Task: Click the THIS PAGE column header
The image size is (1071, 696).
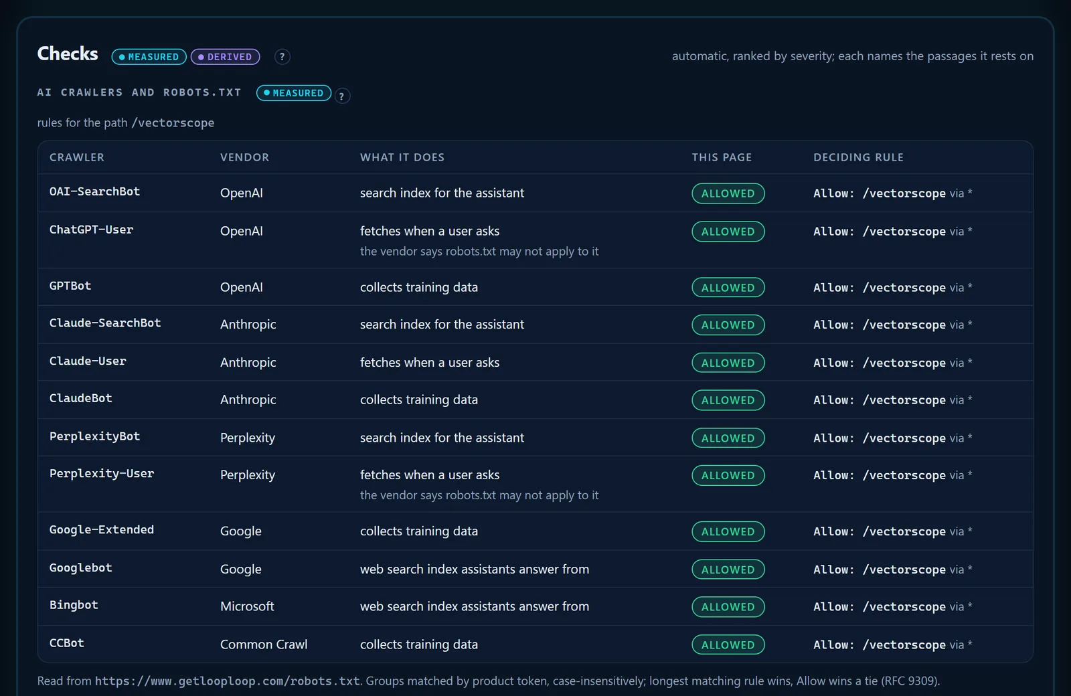Action: point(722,157)
